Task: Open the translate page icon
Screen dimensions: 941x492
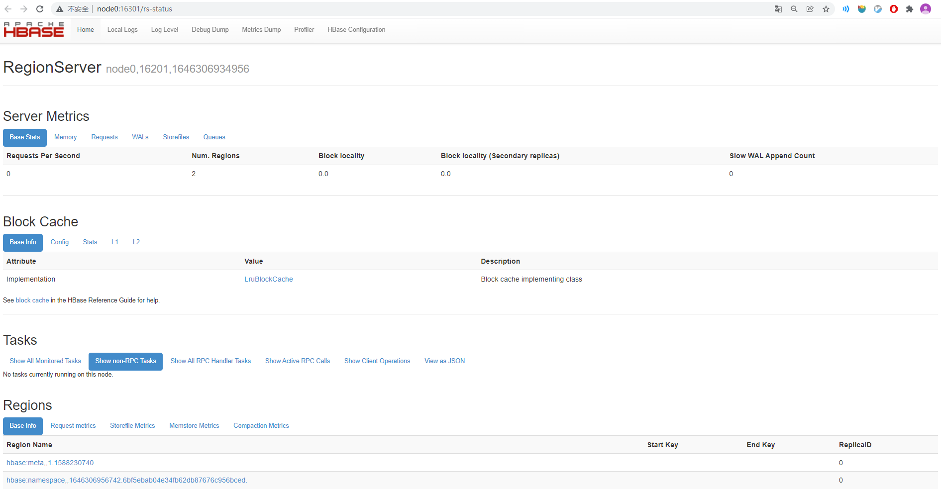Action: [x=778, y=9]
